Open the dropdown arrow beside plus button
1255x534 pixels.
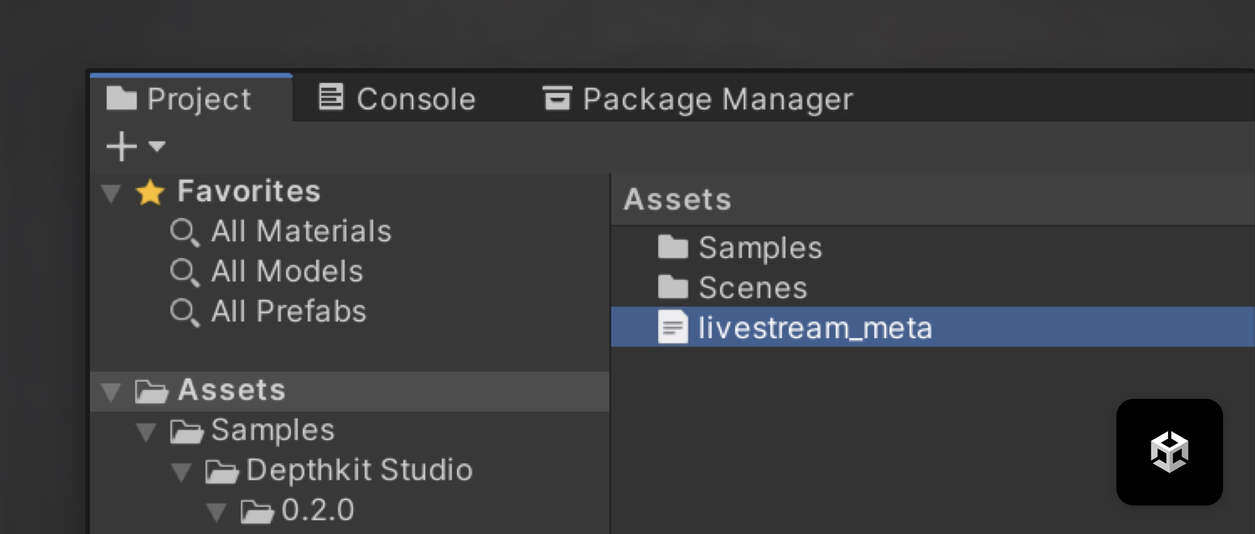(157, 146)
